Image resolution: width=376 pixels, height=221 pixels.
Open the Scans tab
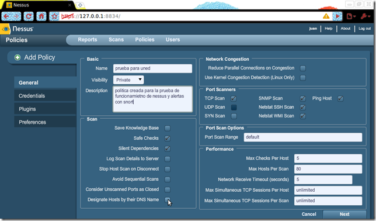116,40
